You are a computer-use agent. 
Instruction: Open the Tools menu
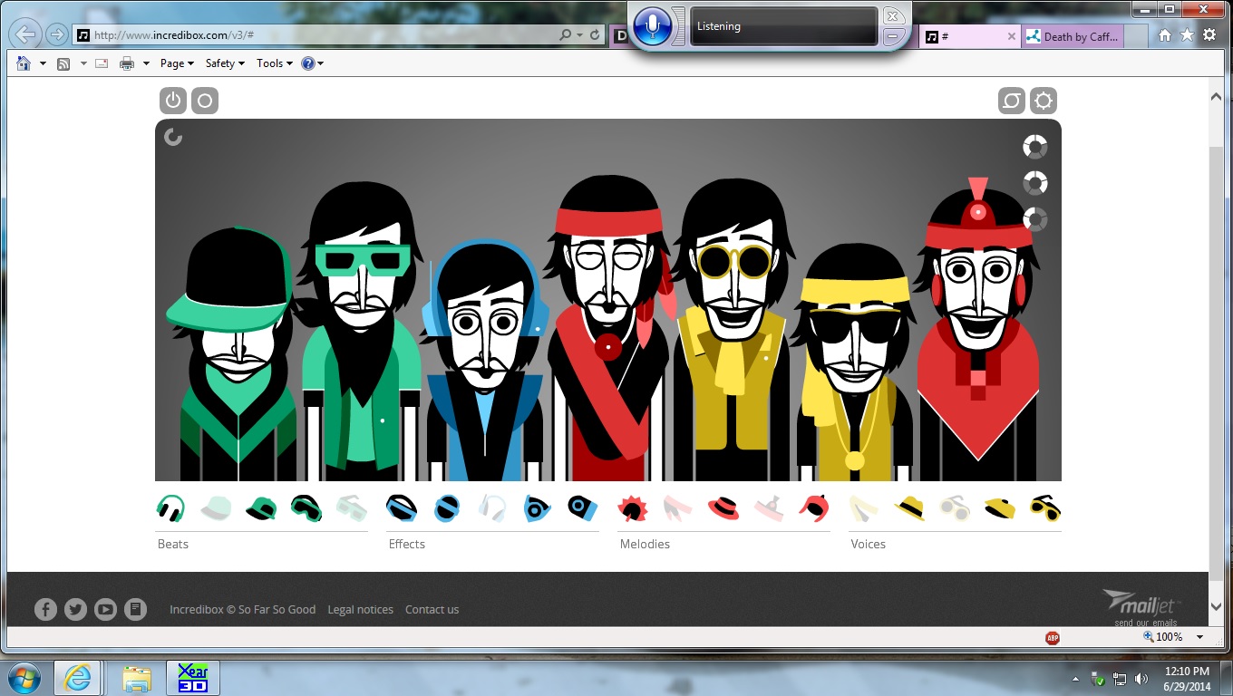pos(275,63)
